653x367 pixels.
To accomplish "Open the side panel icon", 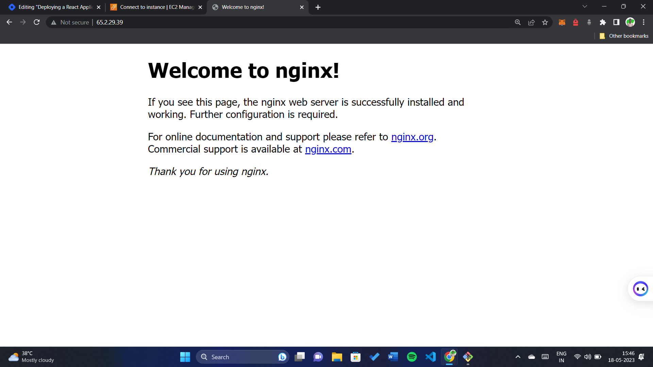I will pos(616,22).
